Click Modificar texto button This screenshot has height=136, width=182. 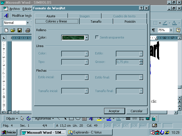point(22,16)
